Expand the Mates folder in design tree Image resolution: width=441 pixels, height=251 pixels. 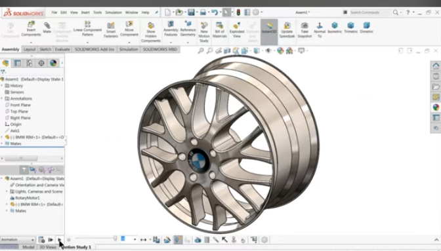[2, 144]
